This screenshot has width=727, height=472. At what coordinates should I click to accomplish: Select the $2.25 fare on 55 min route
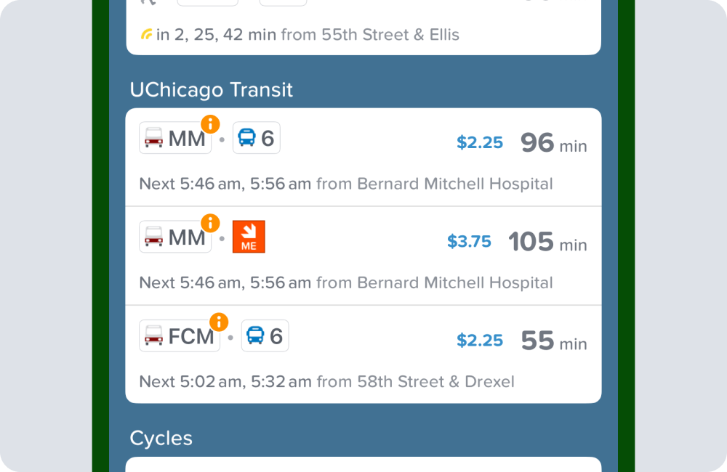[479, 341]
